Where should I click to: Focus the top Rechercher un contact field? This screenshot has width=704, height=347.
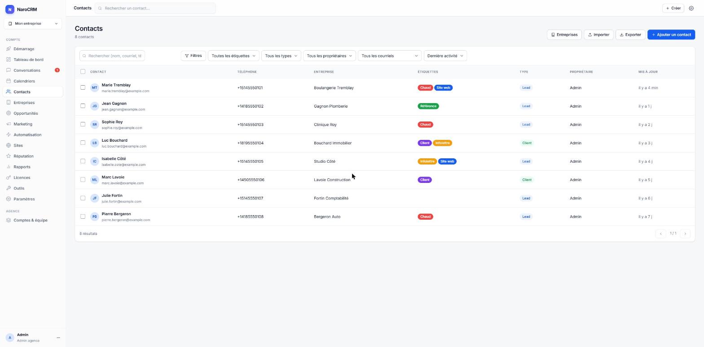(155, 8)
